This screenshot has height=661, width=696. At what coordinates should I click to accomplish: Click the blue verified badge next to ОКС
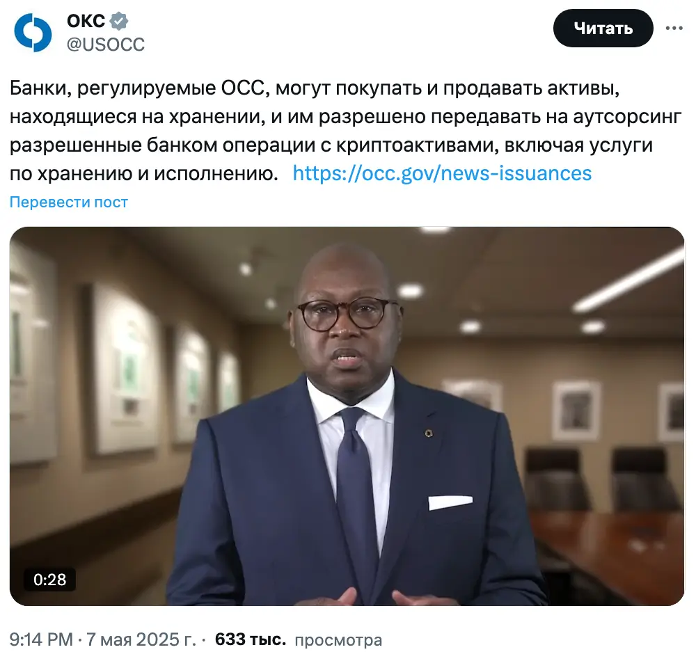tap(118, 21)
